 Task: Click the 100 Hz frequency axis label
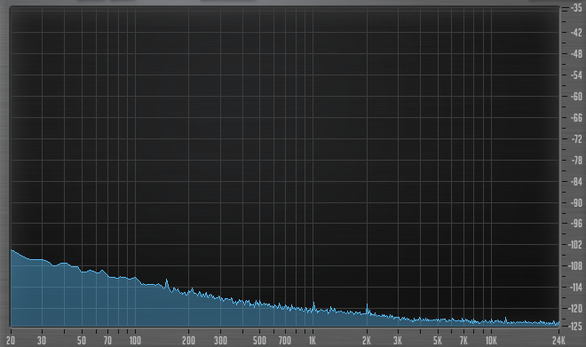[x=135, y=340]
